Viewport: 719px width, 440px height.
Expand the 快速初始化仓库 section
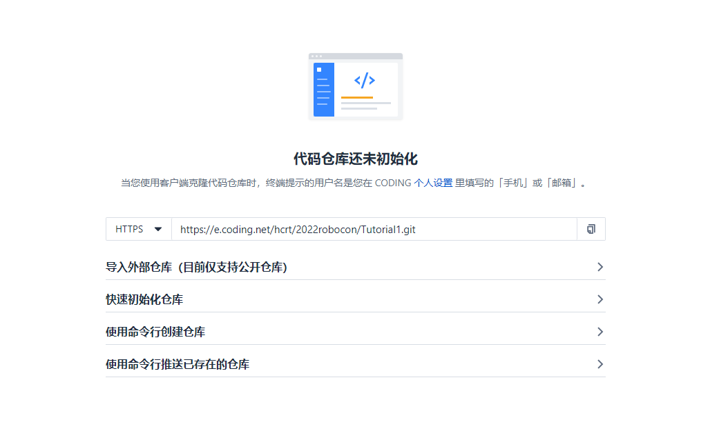click(144, 299)
